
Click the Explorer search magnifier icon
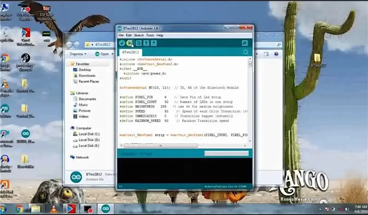coord(279,44)
